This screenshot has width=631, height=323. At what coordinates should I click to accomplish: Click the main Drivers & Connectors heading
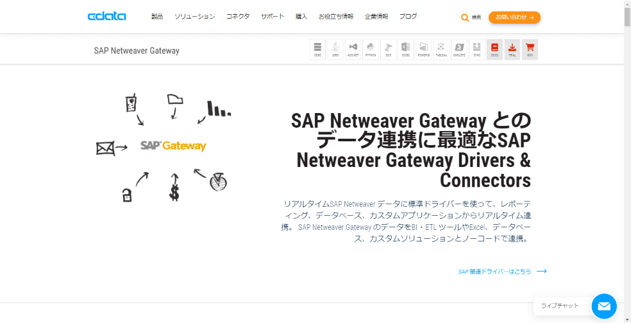coord(411,150)
